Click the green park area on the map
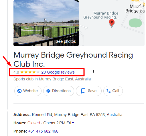 135,23
